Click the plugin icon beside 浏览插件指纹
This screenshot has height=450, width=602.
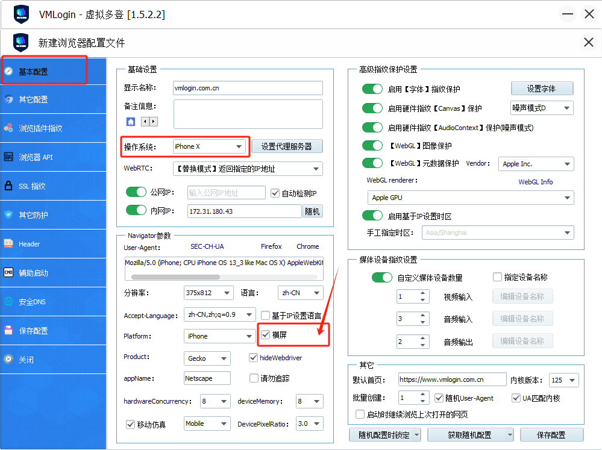pos(8,128)
